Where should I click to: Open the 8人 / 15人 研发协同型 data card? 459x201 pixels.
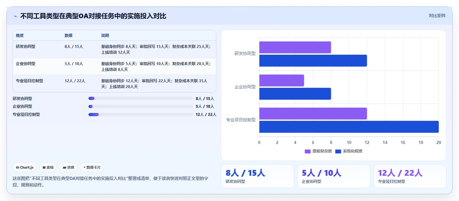click(x=257, y=176)
